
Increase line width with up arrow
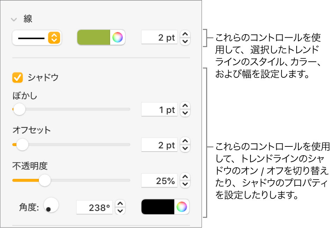tap(185, 34)
